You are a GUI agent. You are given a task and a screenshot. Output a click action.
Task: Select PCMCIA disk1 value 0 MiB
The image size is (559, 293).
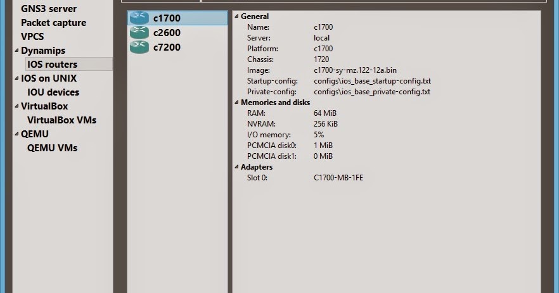(323, 156)
